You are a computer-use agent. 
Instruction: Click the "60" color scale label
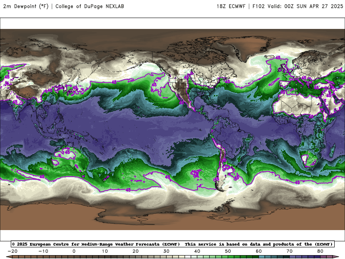259,251
